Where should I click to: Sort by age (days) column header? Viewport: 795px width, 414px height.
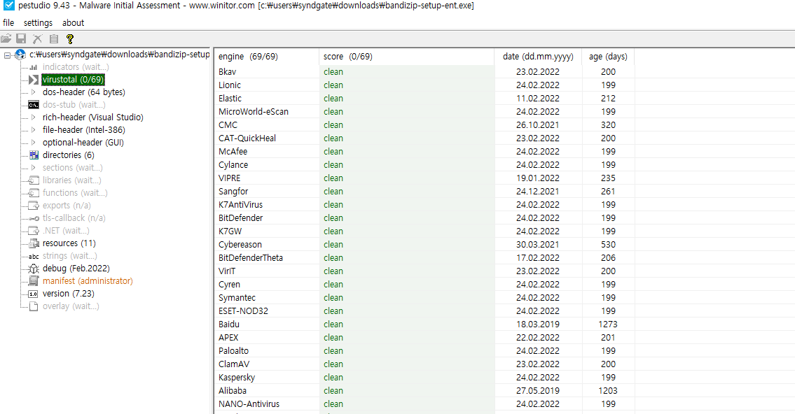coord(607,57)
